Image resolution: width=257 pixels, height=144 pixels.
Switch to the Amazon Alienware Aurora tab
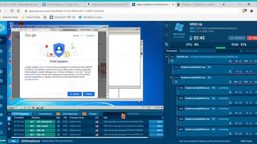(108, 4)
